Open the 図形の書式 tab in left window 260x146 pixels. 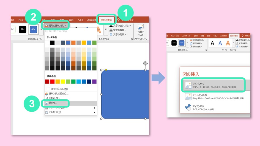coord(106,20)
